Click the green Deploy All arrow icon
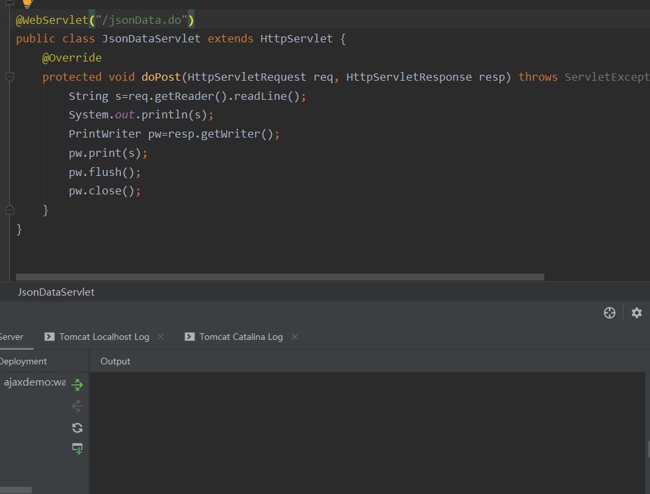This screenshot has width=650, height=494. click(x=77, y=385)
